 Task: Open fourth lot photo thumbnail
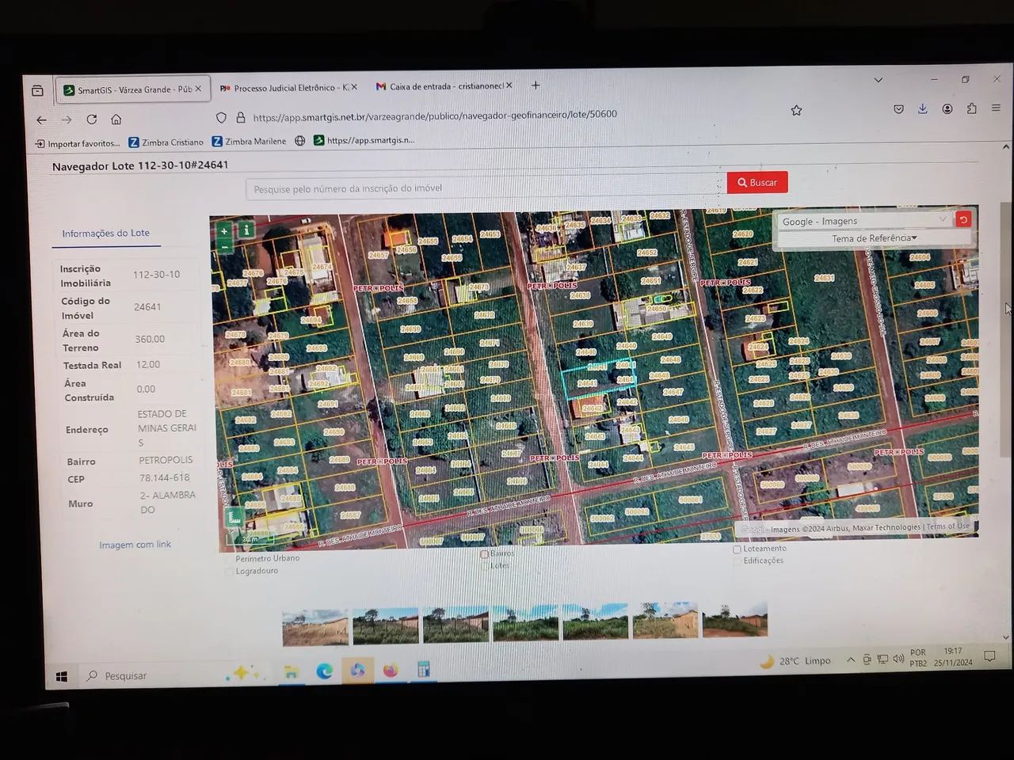tap(525, 623)
